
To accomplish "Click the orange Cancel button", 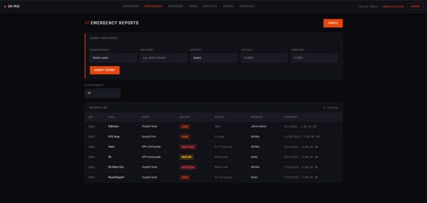I will pos(333,23).
